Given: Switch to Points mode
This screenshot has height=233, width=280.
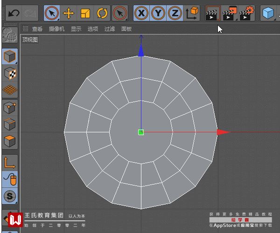Looking at the screenshot, I should click(10, 108).
